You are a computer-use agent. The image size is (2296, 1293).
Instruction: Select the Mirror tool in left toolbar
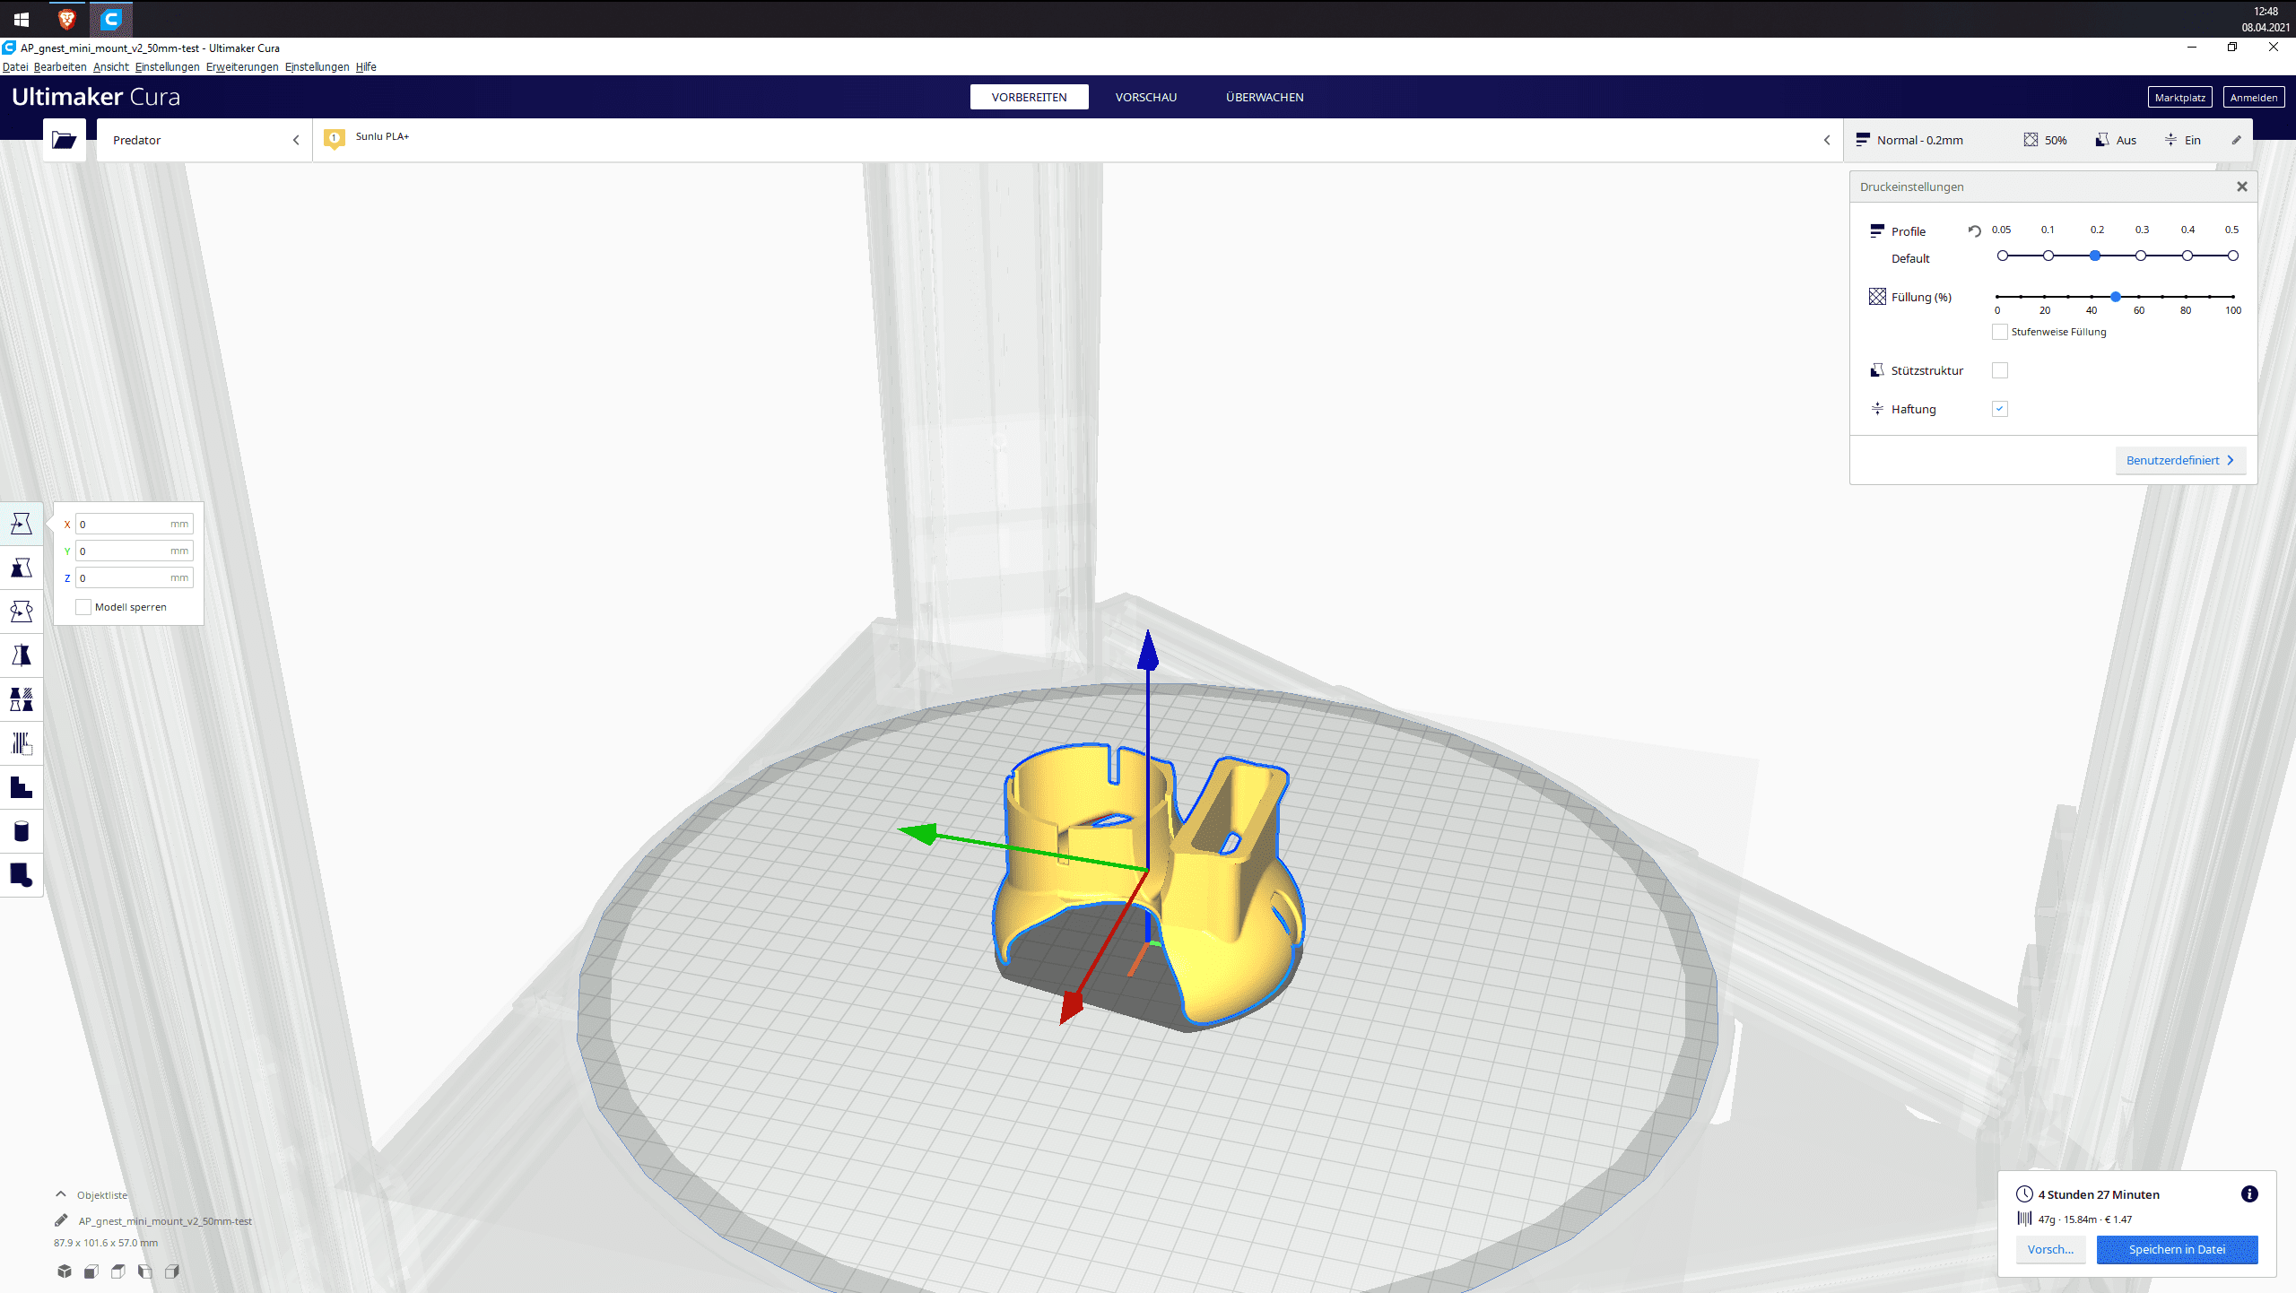point(22,655)
